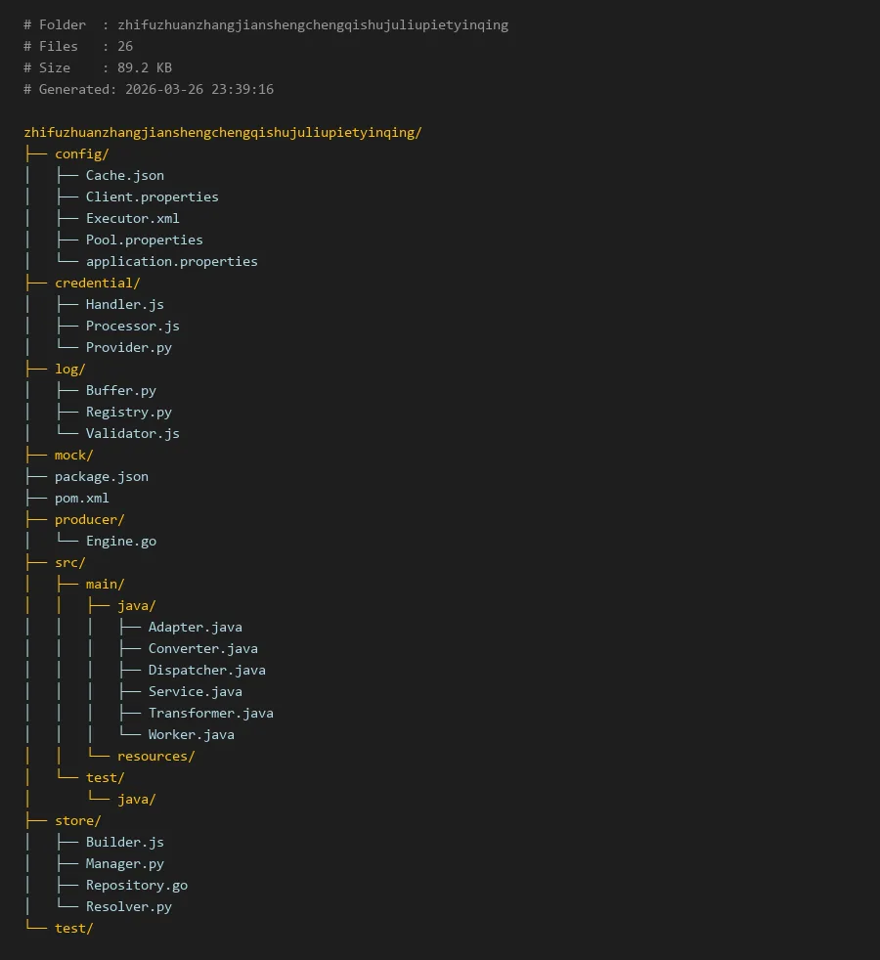Select the mock/ folder
This screenshot has width=880, height=960.
point(73,455)
